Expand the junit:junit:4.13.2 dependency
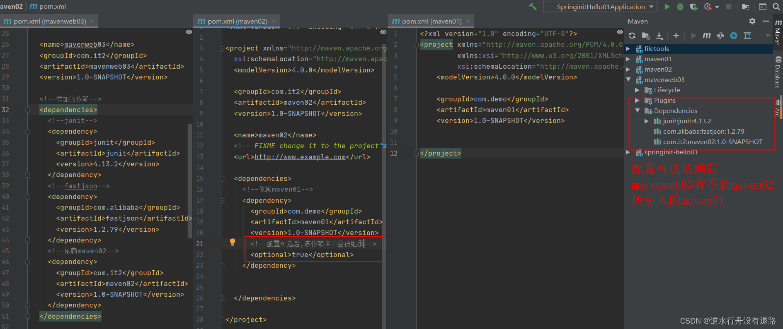 647,121
